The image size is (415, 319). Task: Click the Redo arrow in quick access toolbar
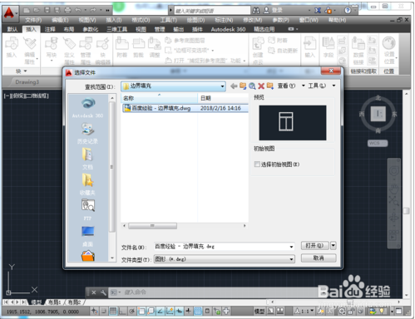(93, 11)
